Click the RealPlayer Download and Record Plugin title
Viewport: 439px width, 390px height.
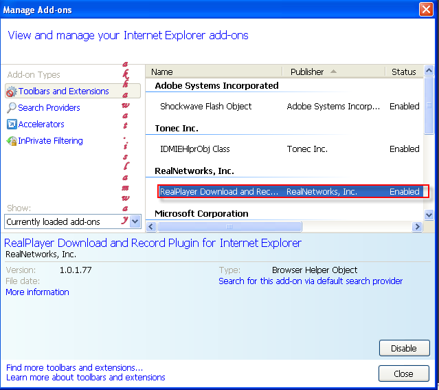coord(153,243)
